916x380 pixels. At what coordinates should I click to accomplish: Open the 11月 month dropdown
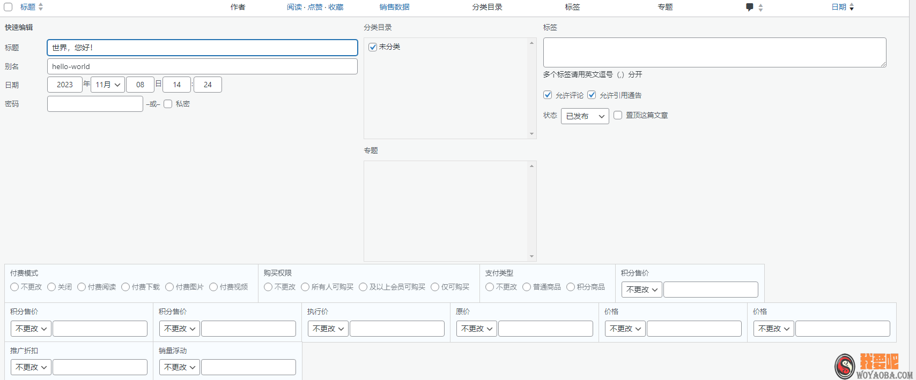[108, 85]
